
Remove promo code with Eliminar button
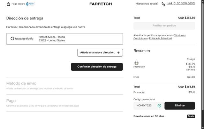[x=180, y=105]
